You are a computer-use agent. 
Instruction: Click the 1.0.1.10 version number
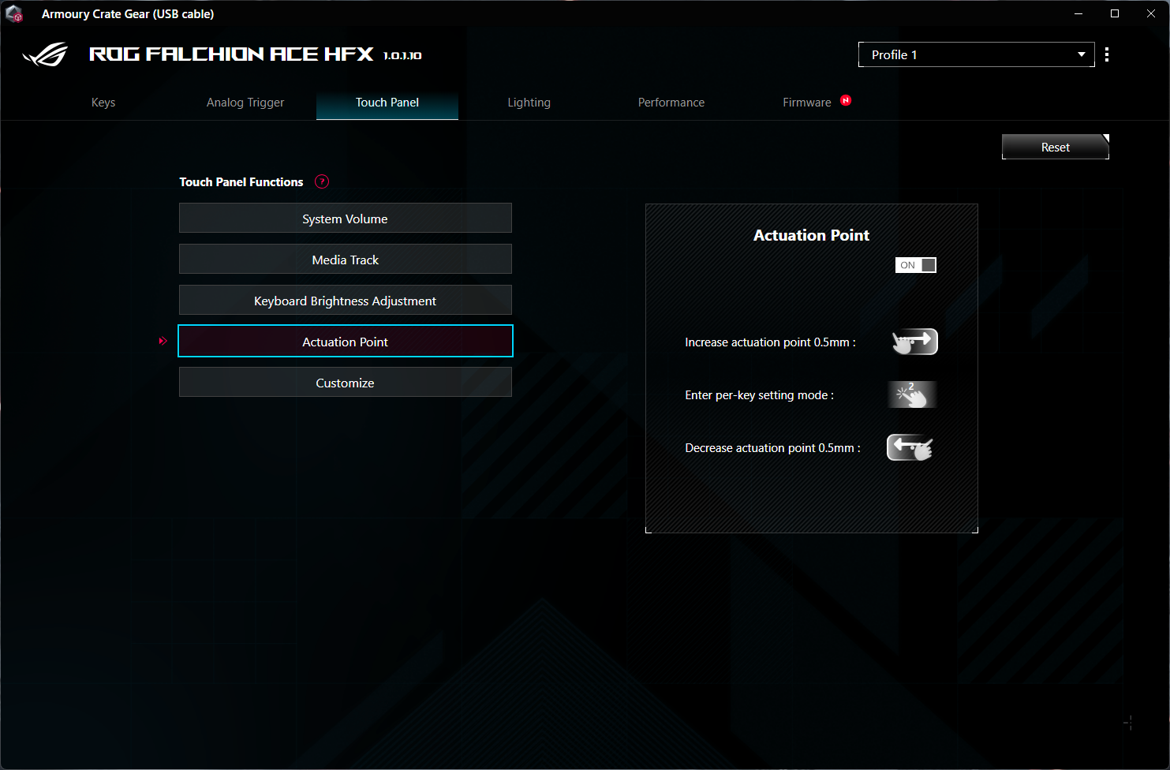coord(402,56)
